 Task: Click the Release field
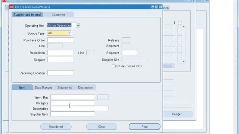coord(126,40)
